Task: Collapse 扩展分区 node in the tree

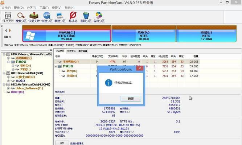Action: point(8,62)
